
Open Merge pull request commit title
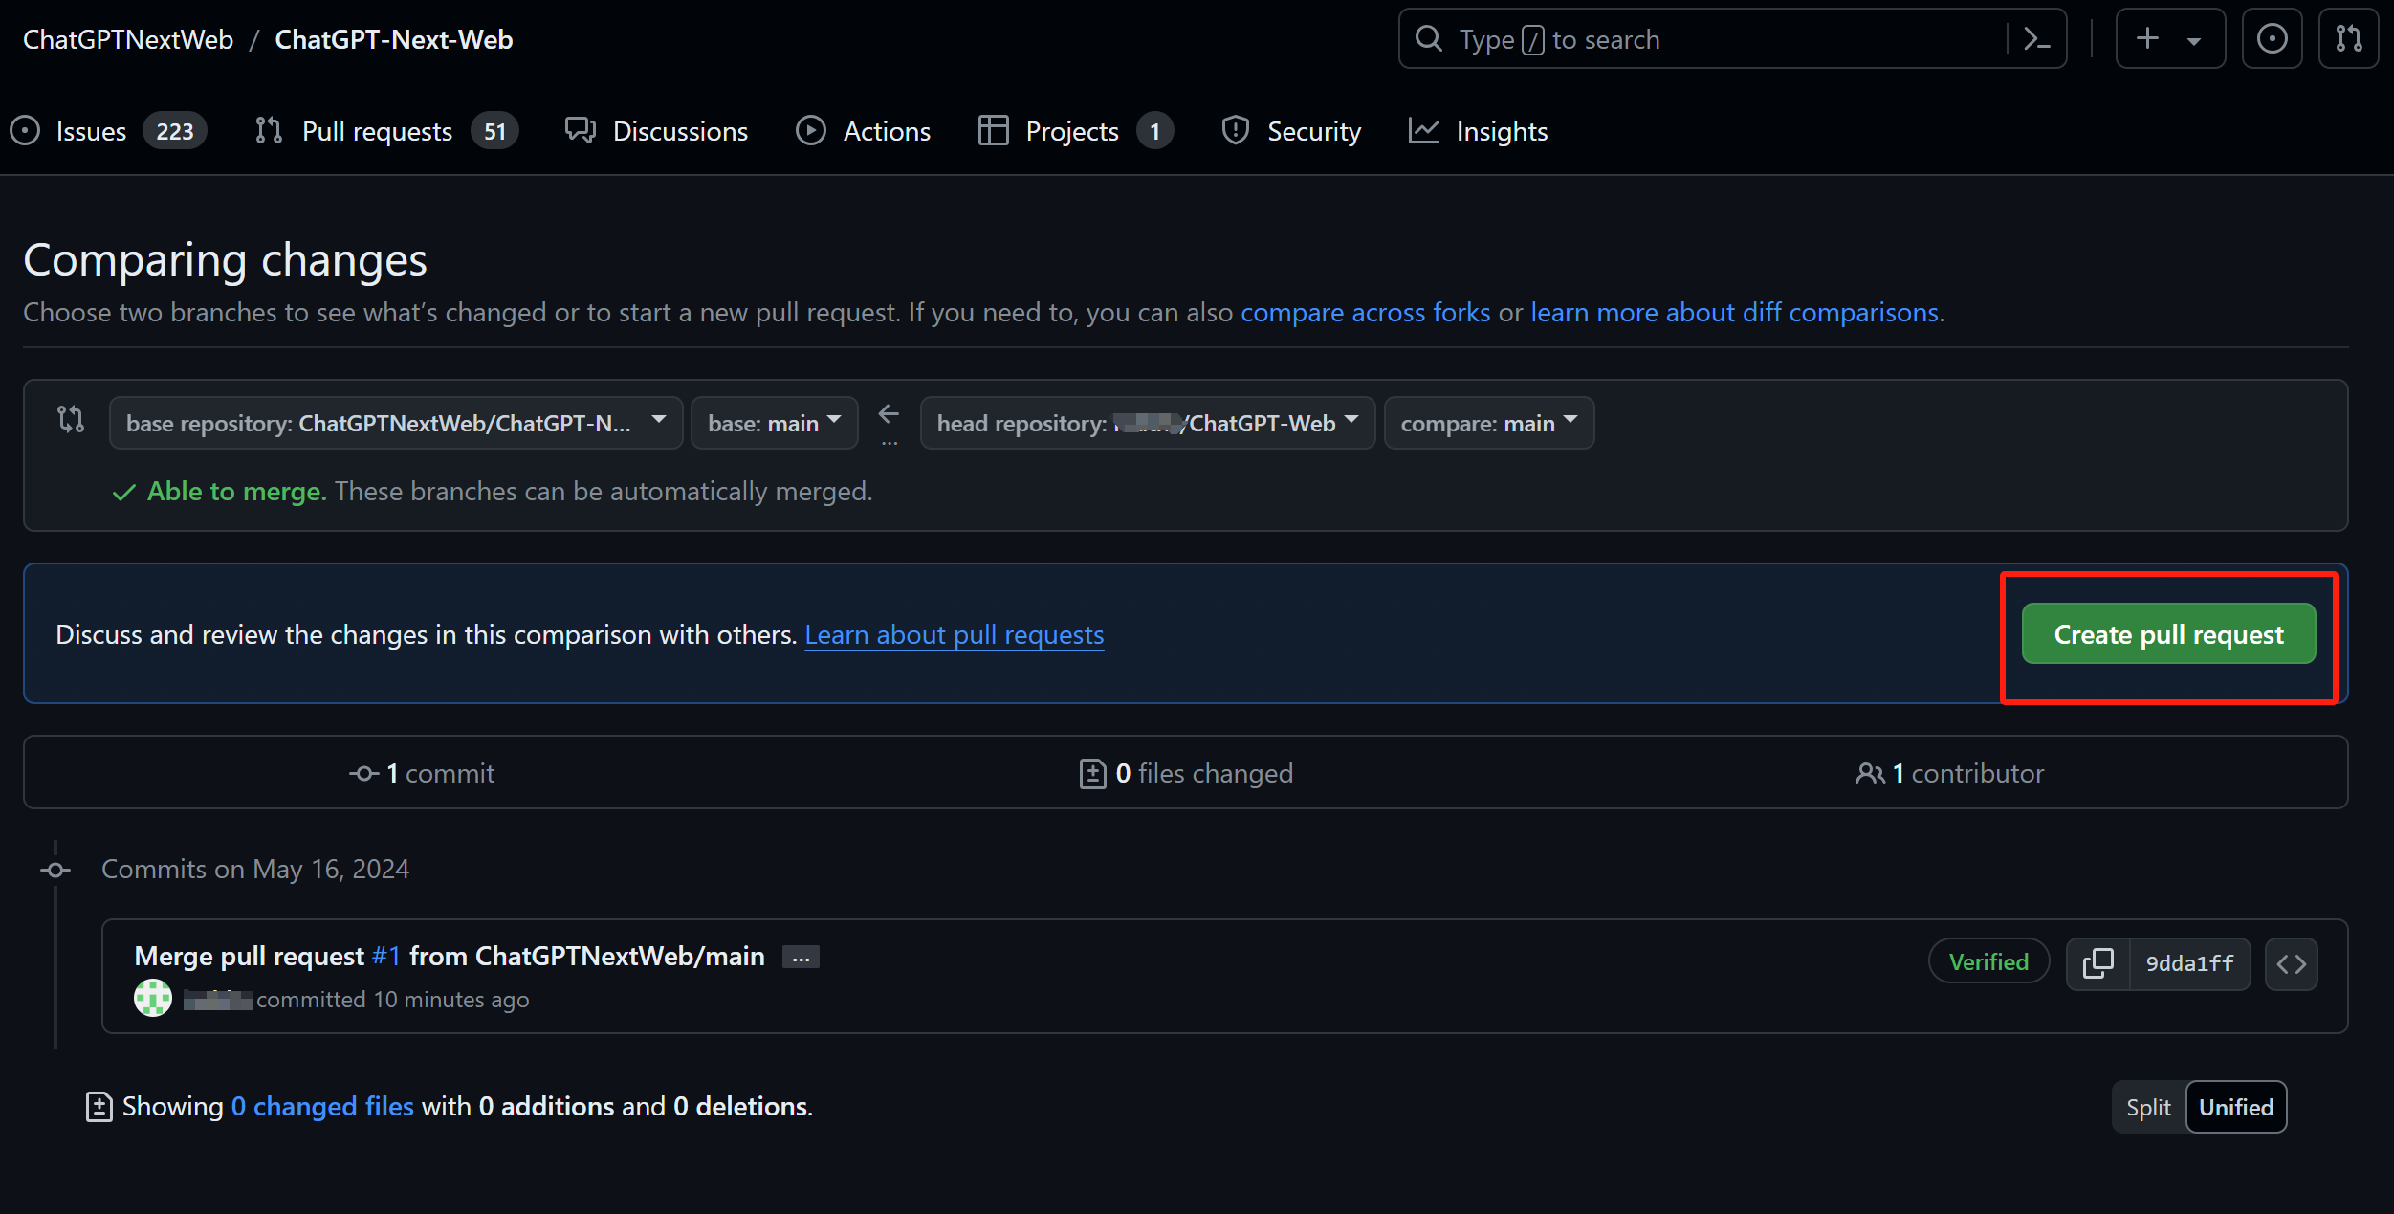(x=450, y=956)
